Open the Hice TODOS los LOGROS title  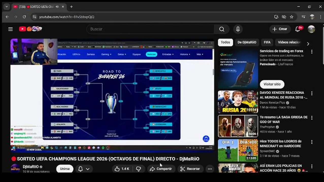click(280, 144)
